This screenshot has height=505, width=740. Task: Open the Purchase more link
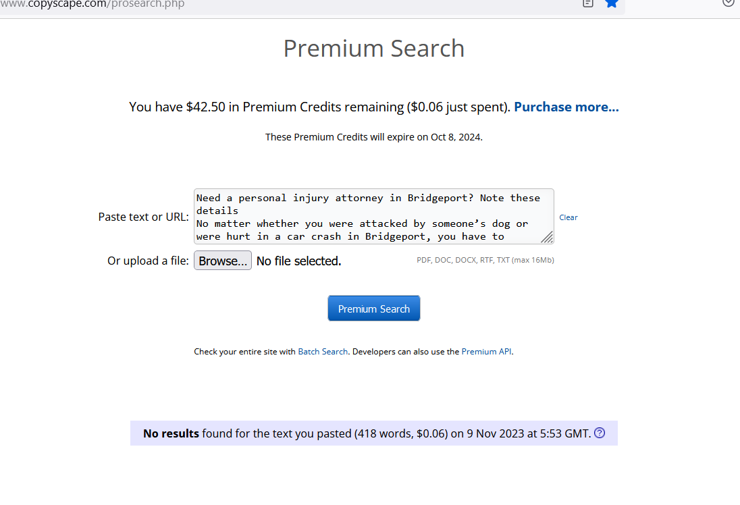click(x=566, y=107)
